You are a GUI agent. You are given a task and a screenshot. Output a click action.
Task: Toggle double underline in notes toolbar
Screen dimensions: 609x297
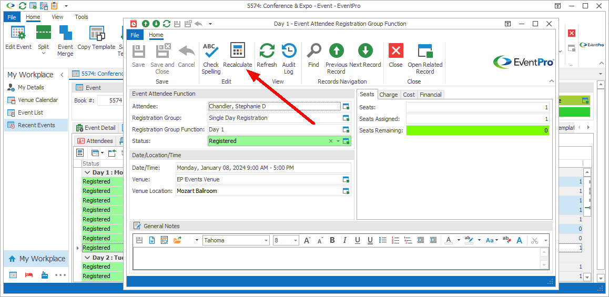(x=370, y=240)
